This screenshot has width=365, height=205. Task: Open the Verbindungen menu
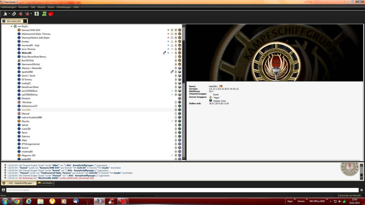pyautogui.click(x=9, y=7)
